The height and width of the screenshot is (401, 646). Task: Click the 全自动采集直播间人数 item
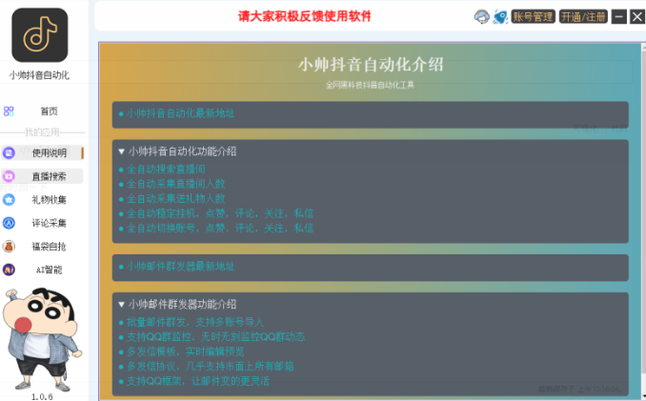(175, 184)
